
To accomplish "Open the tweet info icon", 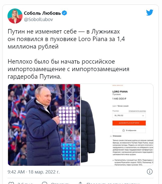I will click(x=150, y=172).
